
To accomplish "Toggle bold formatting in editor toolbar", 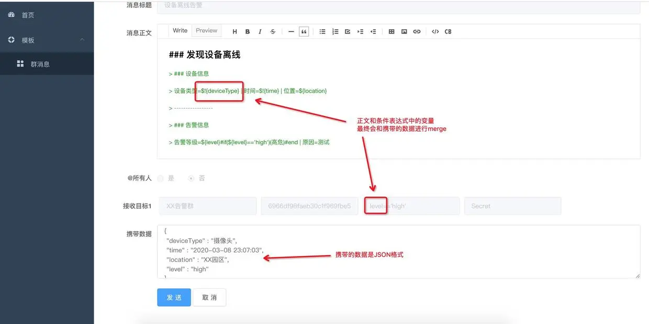I will 248,31.
